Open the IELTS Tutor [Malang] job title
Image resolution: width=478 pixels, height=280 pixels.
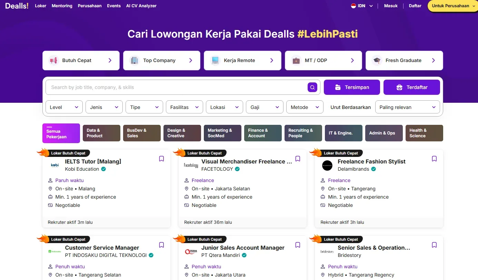point(93,161)
